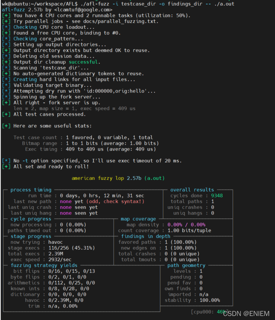Click the 'byte flips' yields row
The image size is (275, 320).
click(x=48, y=277)
